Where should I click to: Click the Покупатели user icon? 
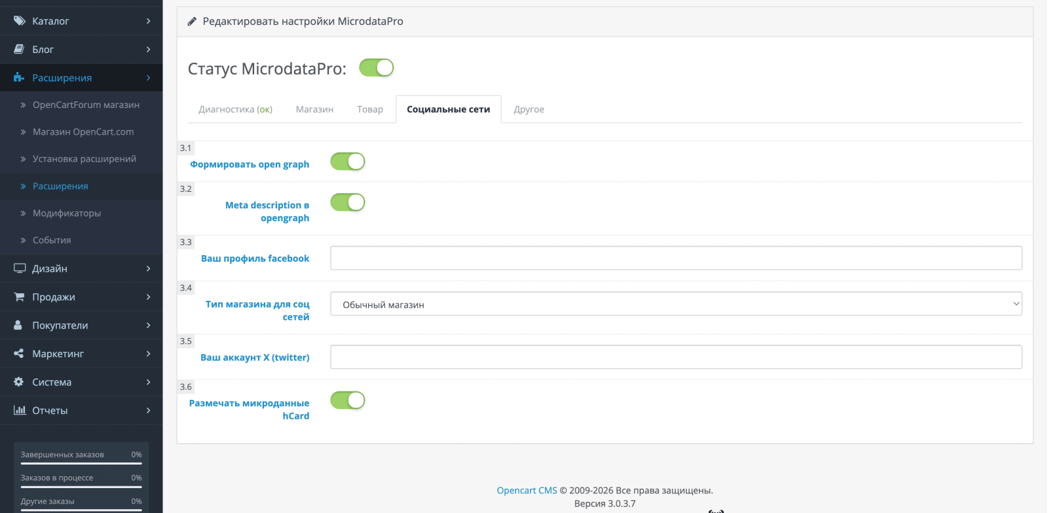coord(18,325)
